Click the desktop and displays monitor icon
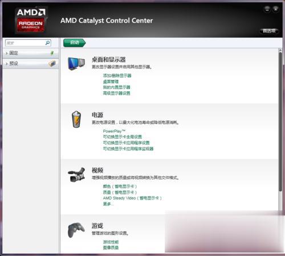 pyautogui.click(x=76, y=64)
